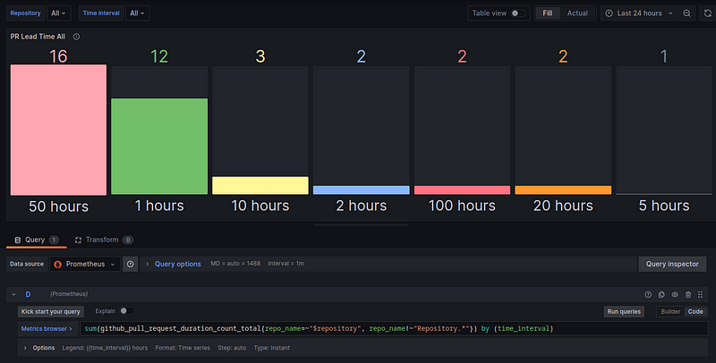This screenshot has height=363, width=716.
Task: Click the Data source label
Action: (x=27, y=264)
